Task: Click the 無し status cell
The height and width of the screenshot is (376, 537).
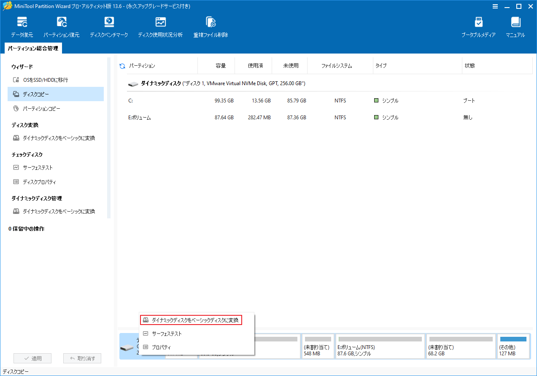Action: pos(468,118)
